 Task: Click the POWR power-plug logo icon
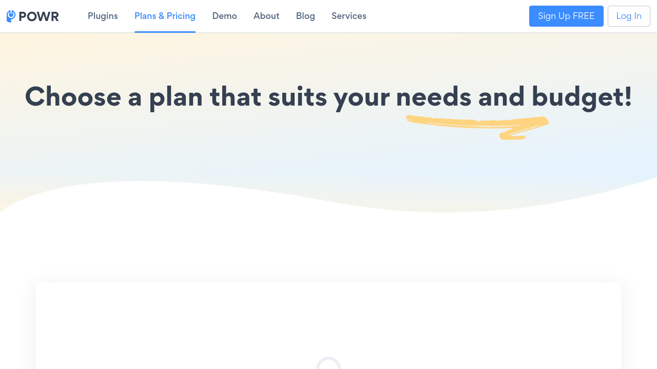point(11,16)
